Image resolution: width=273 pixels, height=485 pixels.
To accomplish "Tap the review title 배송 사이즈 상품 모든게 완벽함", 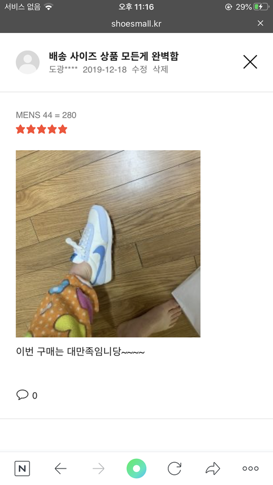I will pyautogui.click(x=114, y=56).
